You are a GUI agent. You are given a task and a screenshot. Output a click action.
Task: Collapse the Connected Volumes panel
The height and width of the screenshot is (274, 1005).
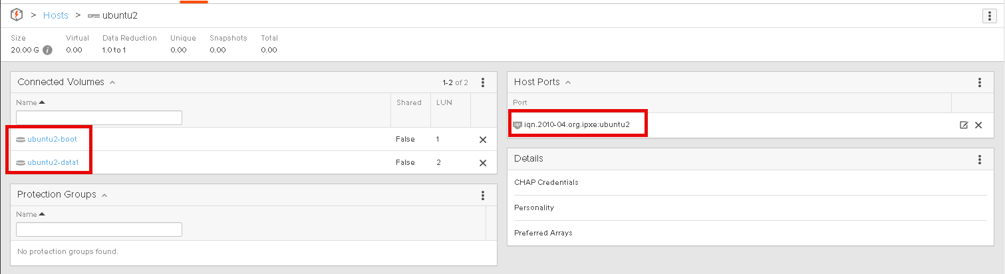pos(112,82)
